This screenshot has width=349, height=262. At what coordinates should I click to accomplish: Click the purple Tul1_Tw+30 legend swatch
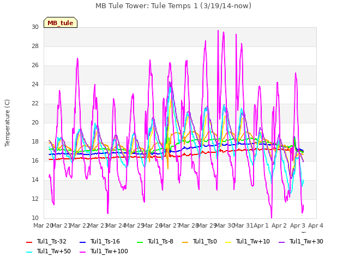pyautogui.click(x=282, y=242)
